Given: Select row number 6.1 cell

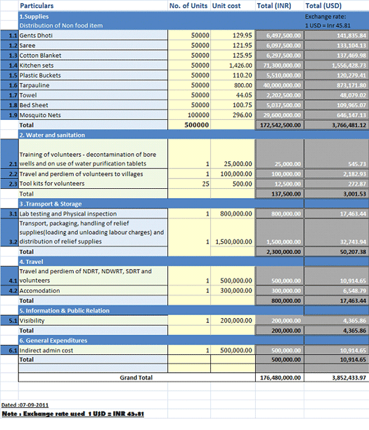Looking at the screenshot, I should [9, 350].
